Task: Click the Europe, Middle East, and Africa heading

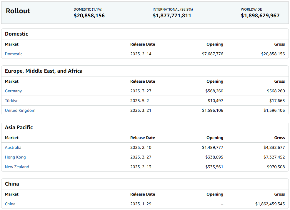Action: coord(44,71)
